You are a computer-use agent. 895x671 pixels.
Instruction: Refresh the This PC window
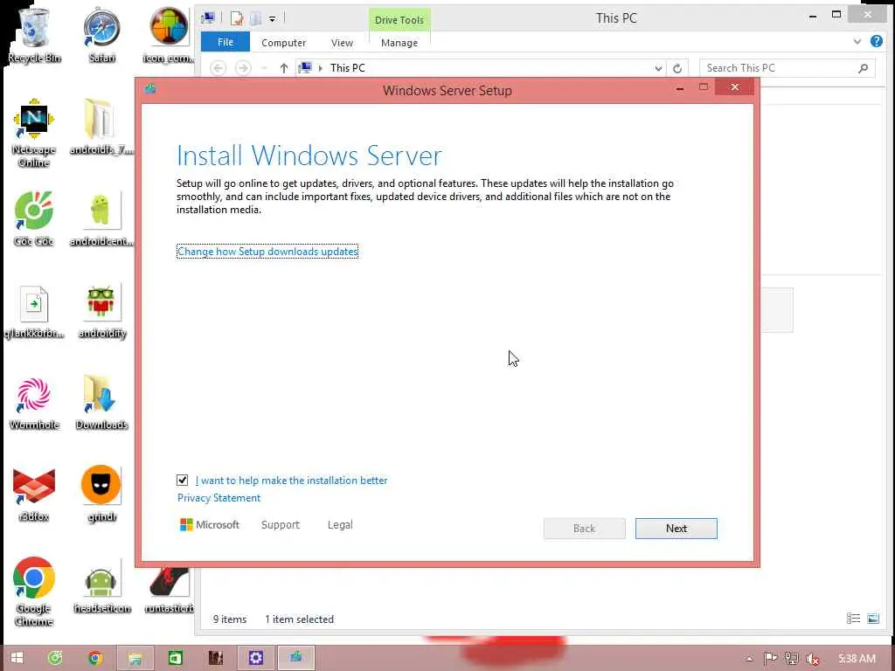point(677,68)
